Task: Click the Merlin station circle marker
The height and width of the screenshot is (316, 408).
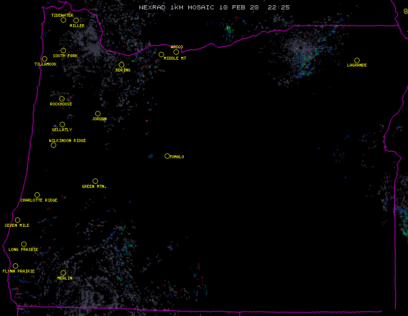Action: [x=63, y=273]
